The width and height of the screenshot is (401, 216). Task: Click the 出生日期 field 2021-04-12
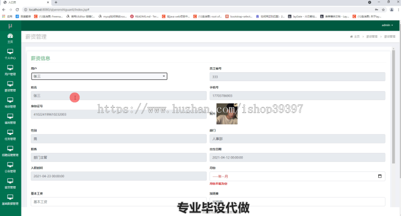pos(297,157)
